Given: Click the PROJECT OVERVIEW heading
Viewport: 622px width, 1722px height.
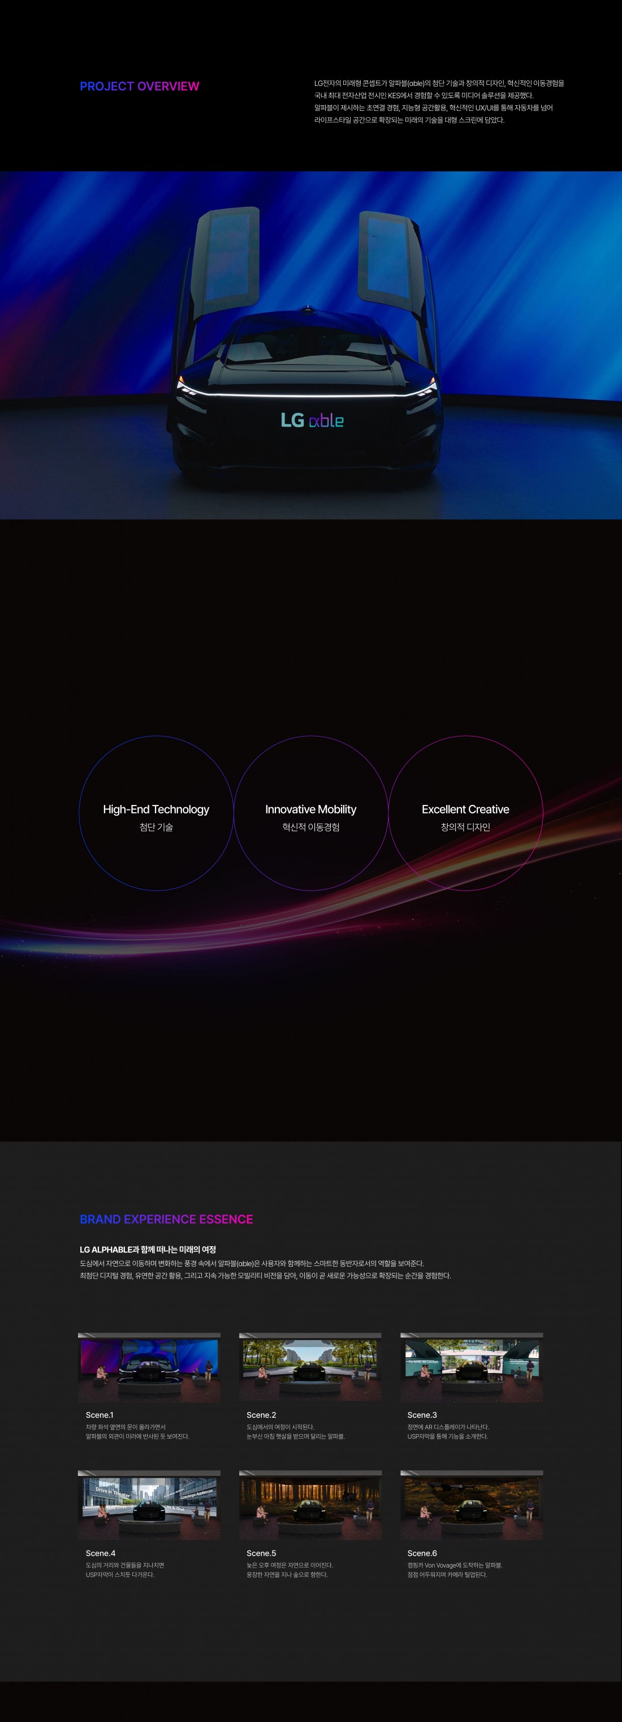Looking at the screenshot, I should tap(139, 86).
